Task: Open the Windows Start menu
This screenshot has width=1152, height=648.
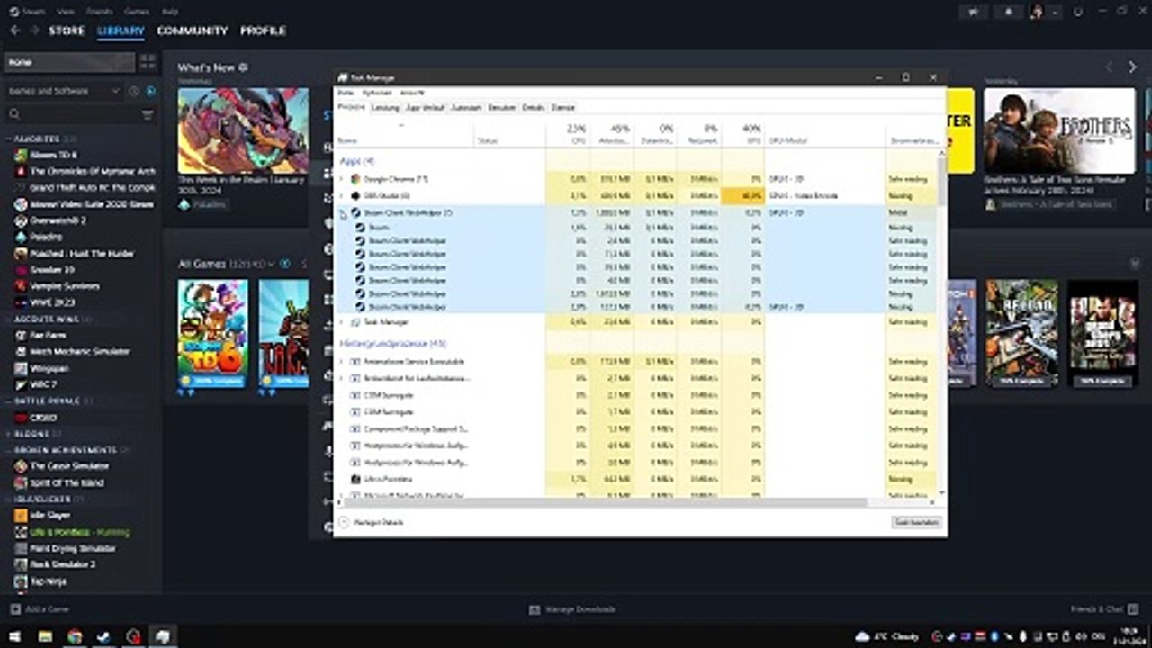Action: tap(15, 636)
